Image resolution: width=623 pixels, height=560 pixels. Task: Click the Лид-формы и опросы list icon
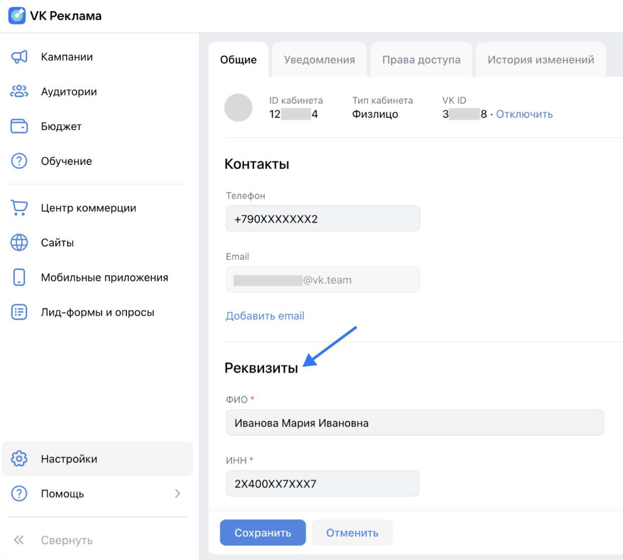pos(18,311)
